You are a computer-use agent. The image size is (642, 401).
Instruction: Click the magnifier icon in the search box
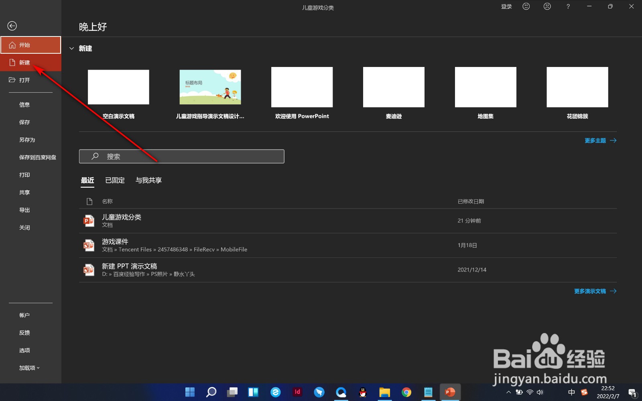click(x=95, y=156)
